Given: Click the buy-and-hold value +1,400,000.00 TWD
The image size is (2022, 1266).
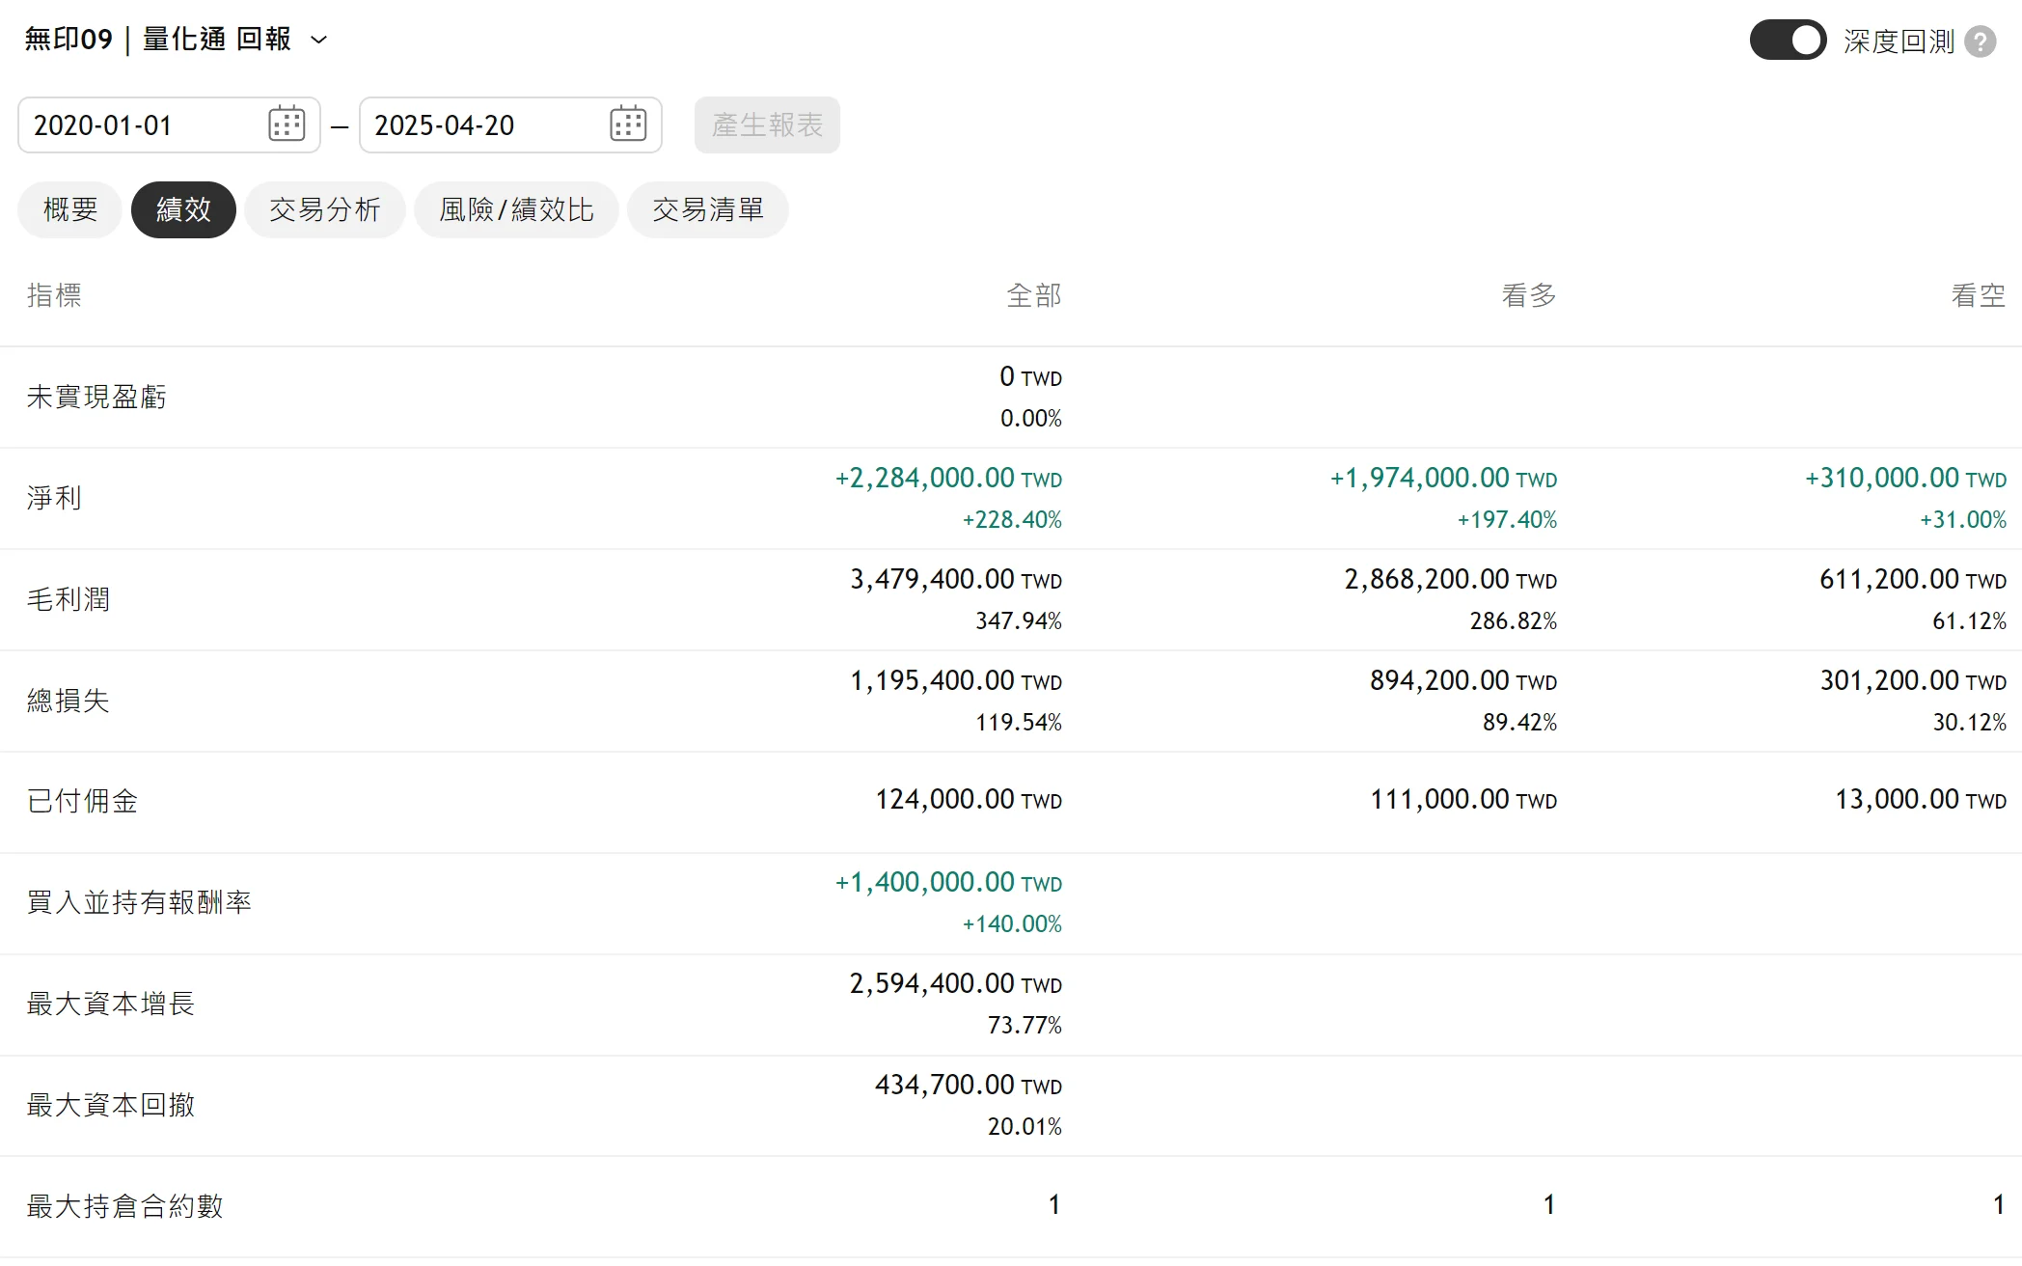Looking at the screenshot, I should click(948, 882).
